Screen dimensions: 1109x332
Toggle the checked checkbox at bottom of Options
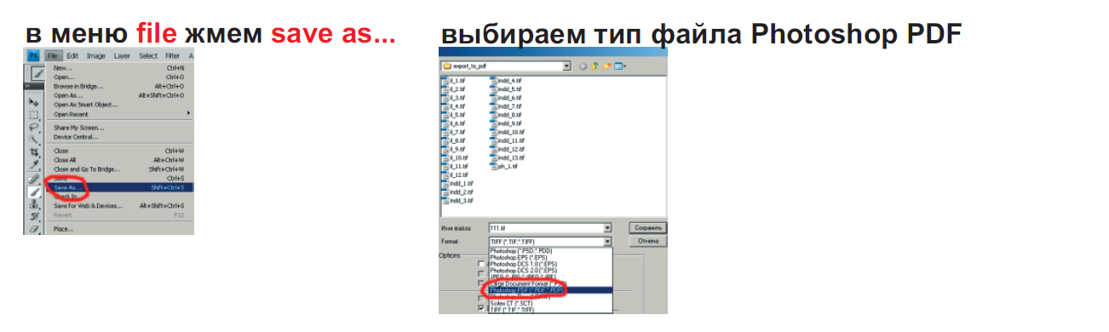point(481,307)
